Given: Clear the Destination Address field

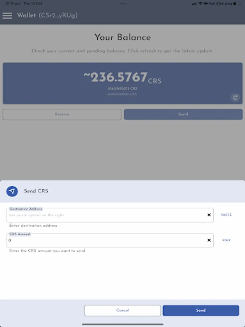Looking at the screenshot, I should pyautogui.click(x=209, y=215).
